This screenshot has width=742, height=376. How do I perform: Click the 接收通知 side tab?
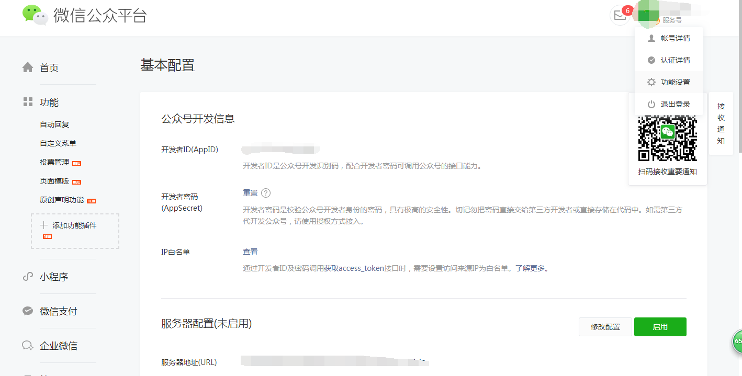721,123
